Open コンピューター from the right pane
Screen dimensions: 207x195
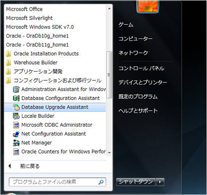[136, 39]
